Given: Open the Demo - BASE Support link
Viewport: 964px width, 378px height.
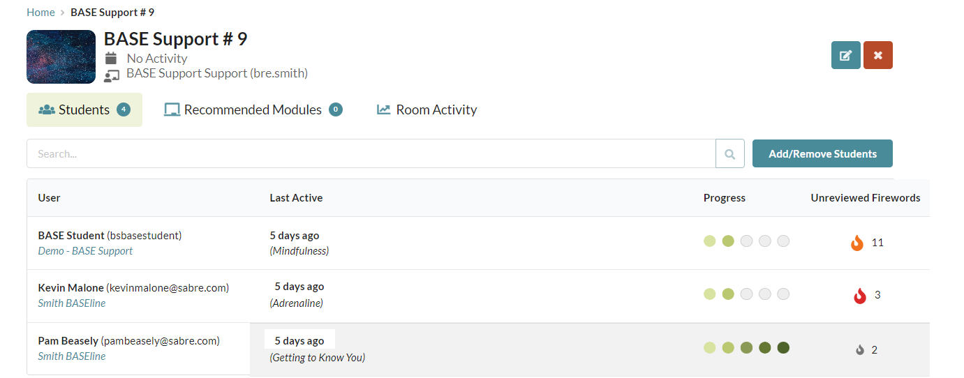Looking at the screenshot, I should click(x=85, y=251).
